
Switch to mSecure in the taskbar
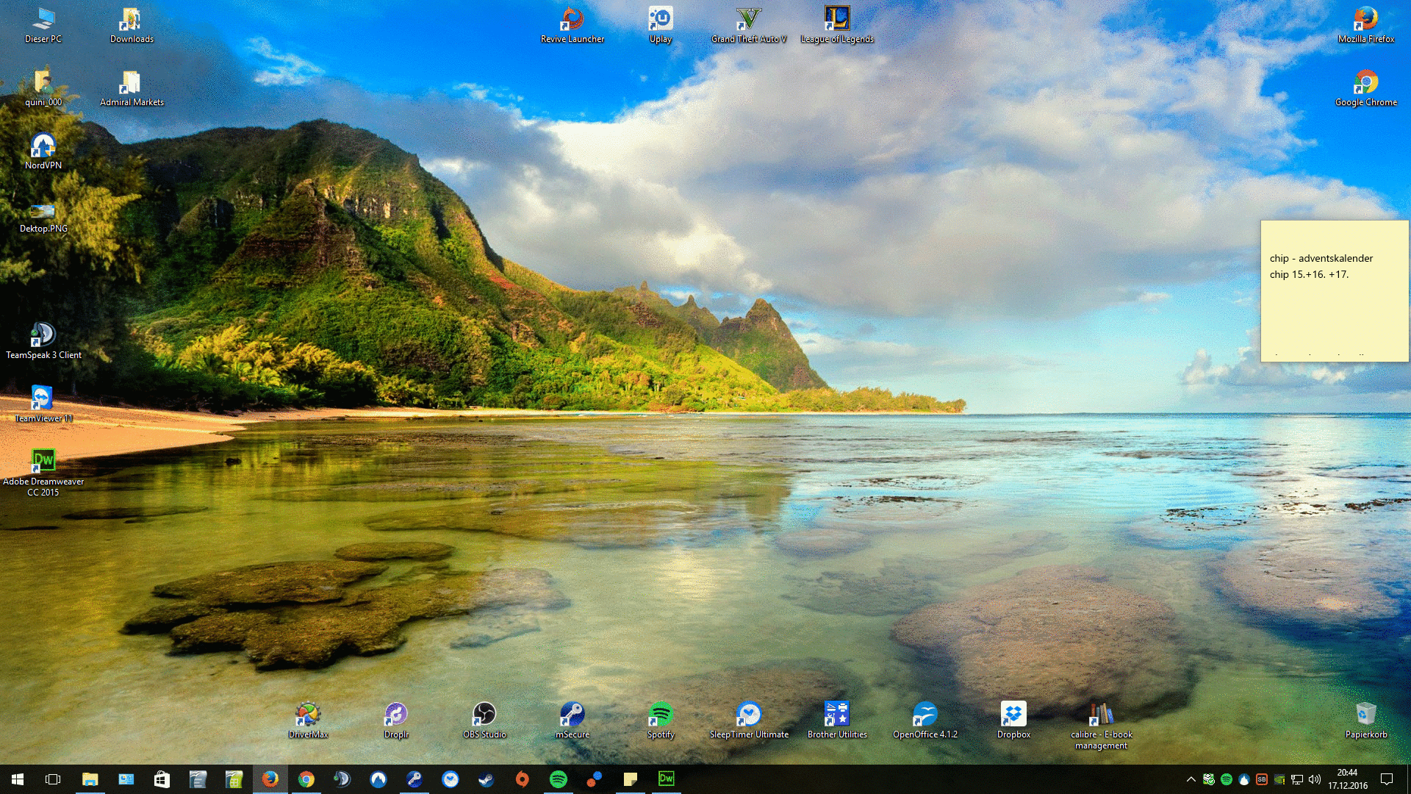414,779
